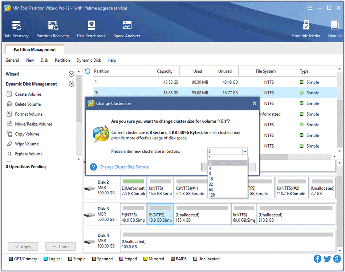The width and height of the screenshot is (345, 272).
Task: Click the Disk 4 drive icon
Action: click(x=90, y=242)
